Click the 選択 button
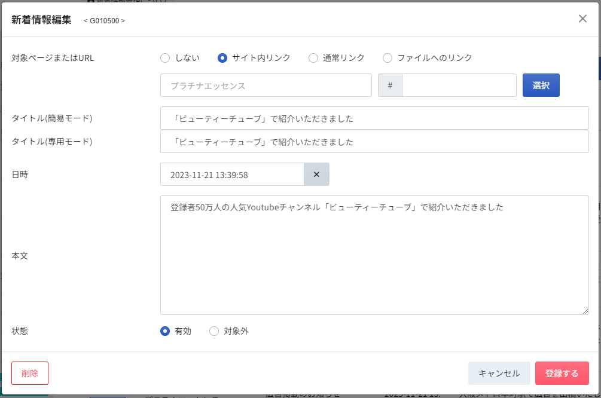The width and height of the screenshot is (601, 398). [541, 85]
